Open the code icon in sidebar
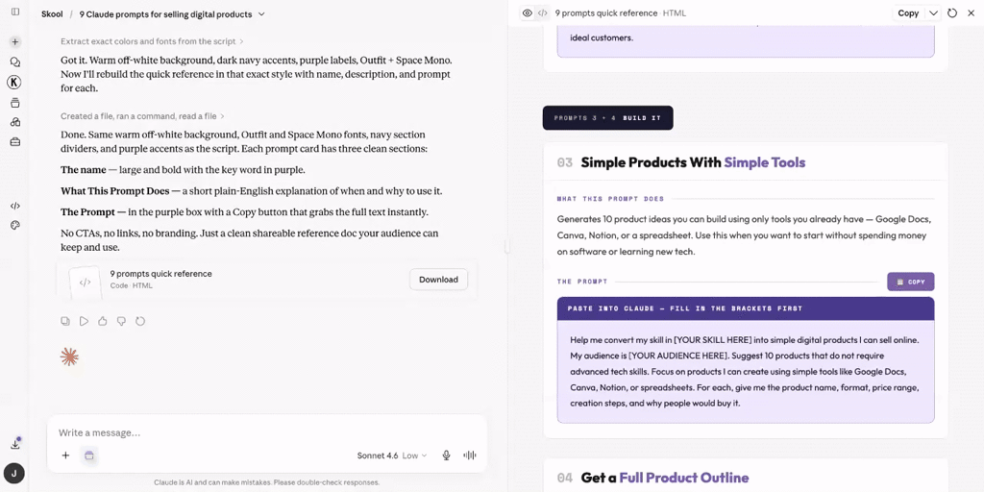Screen dimensions: 984x492 15,206
